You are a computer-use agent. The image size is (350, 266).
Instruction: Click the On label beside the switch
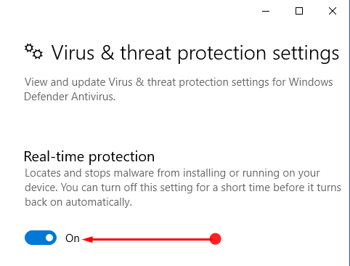73,238
